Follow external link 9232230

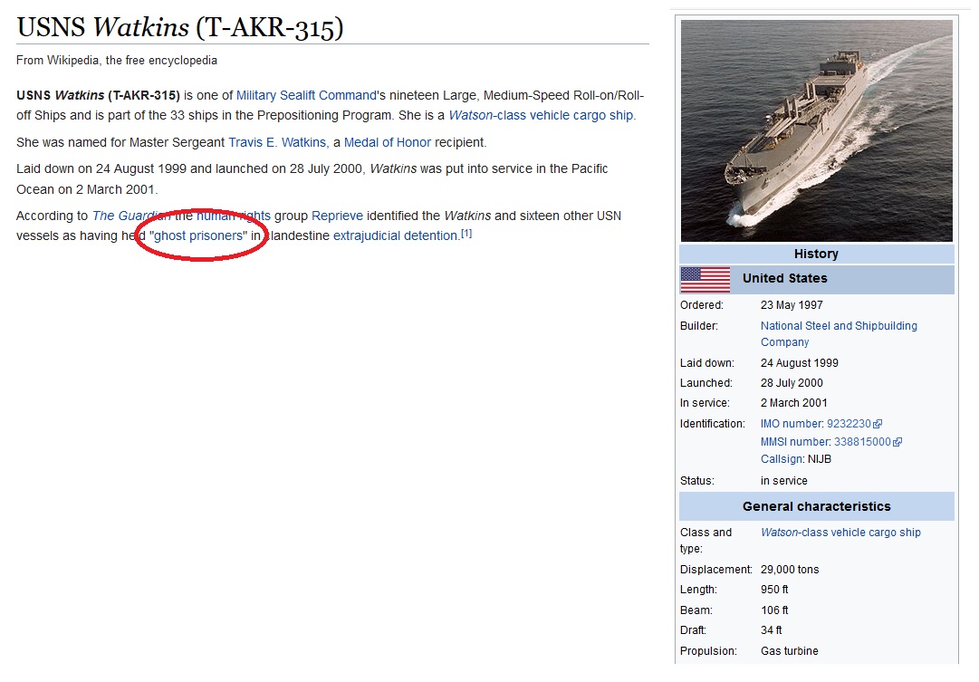[849, 424]
